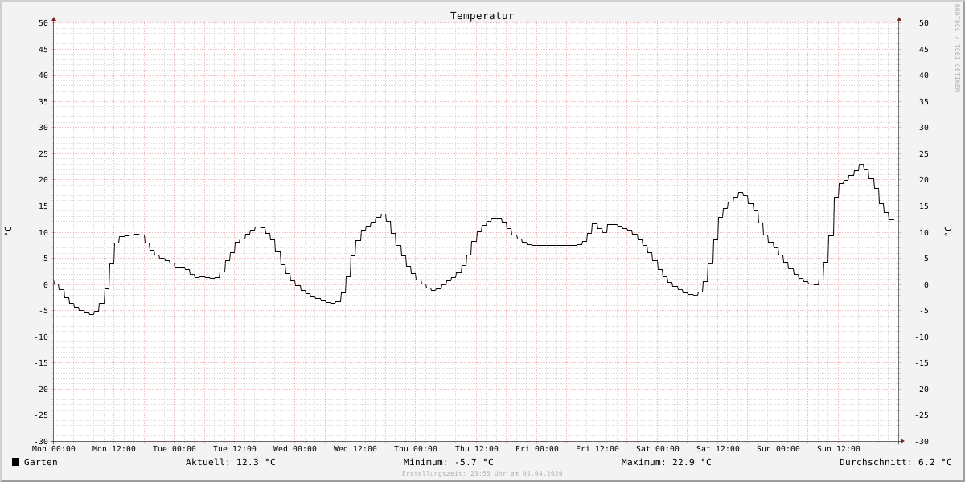Select the "-20" tick label on left axis
965x482 pixels.
41,389
